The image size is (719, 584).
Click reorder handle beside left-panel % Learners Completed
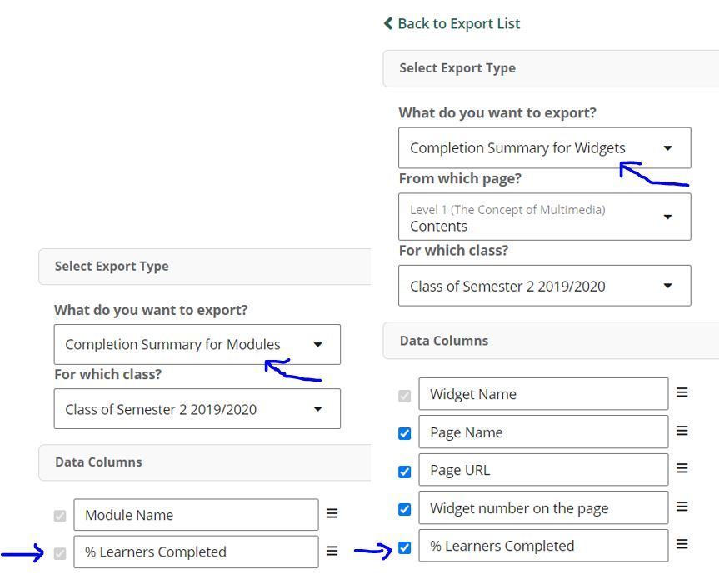[x=332, y=551]
